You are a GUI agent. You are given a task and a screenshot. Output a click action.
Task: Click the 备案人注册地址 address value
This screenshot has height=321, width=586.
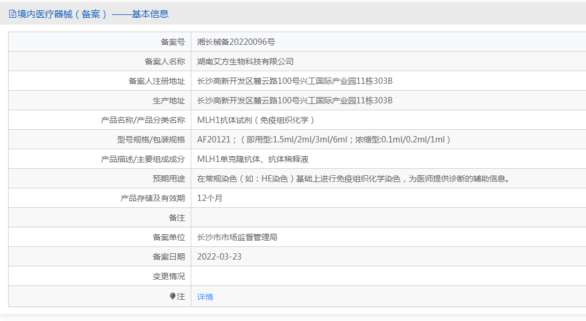pyautogui.click(x=295, y=81)
